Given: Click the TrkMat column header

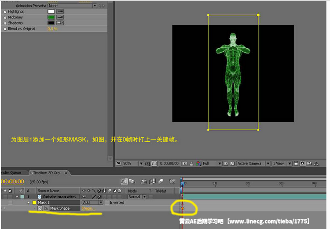Looking at the screenshot, I should click(x=161, y=191).
